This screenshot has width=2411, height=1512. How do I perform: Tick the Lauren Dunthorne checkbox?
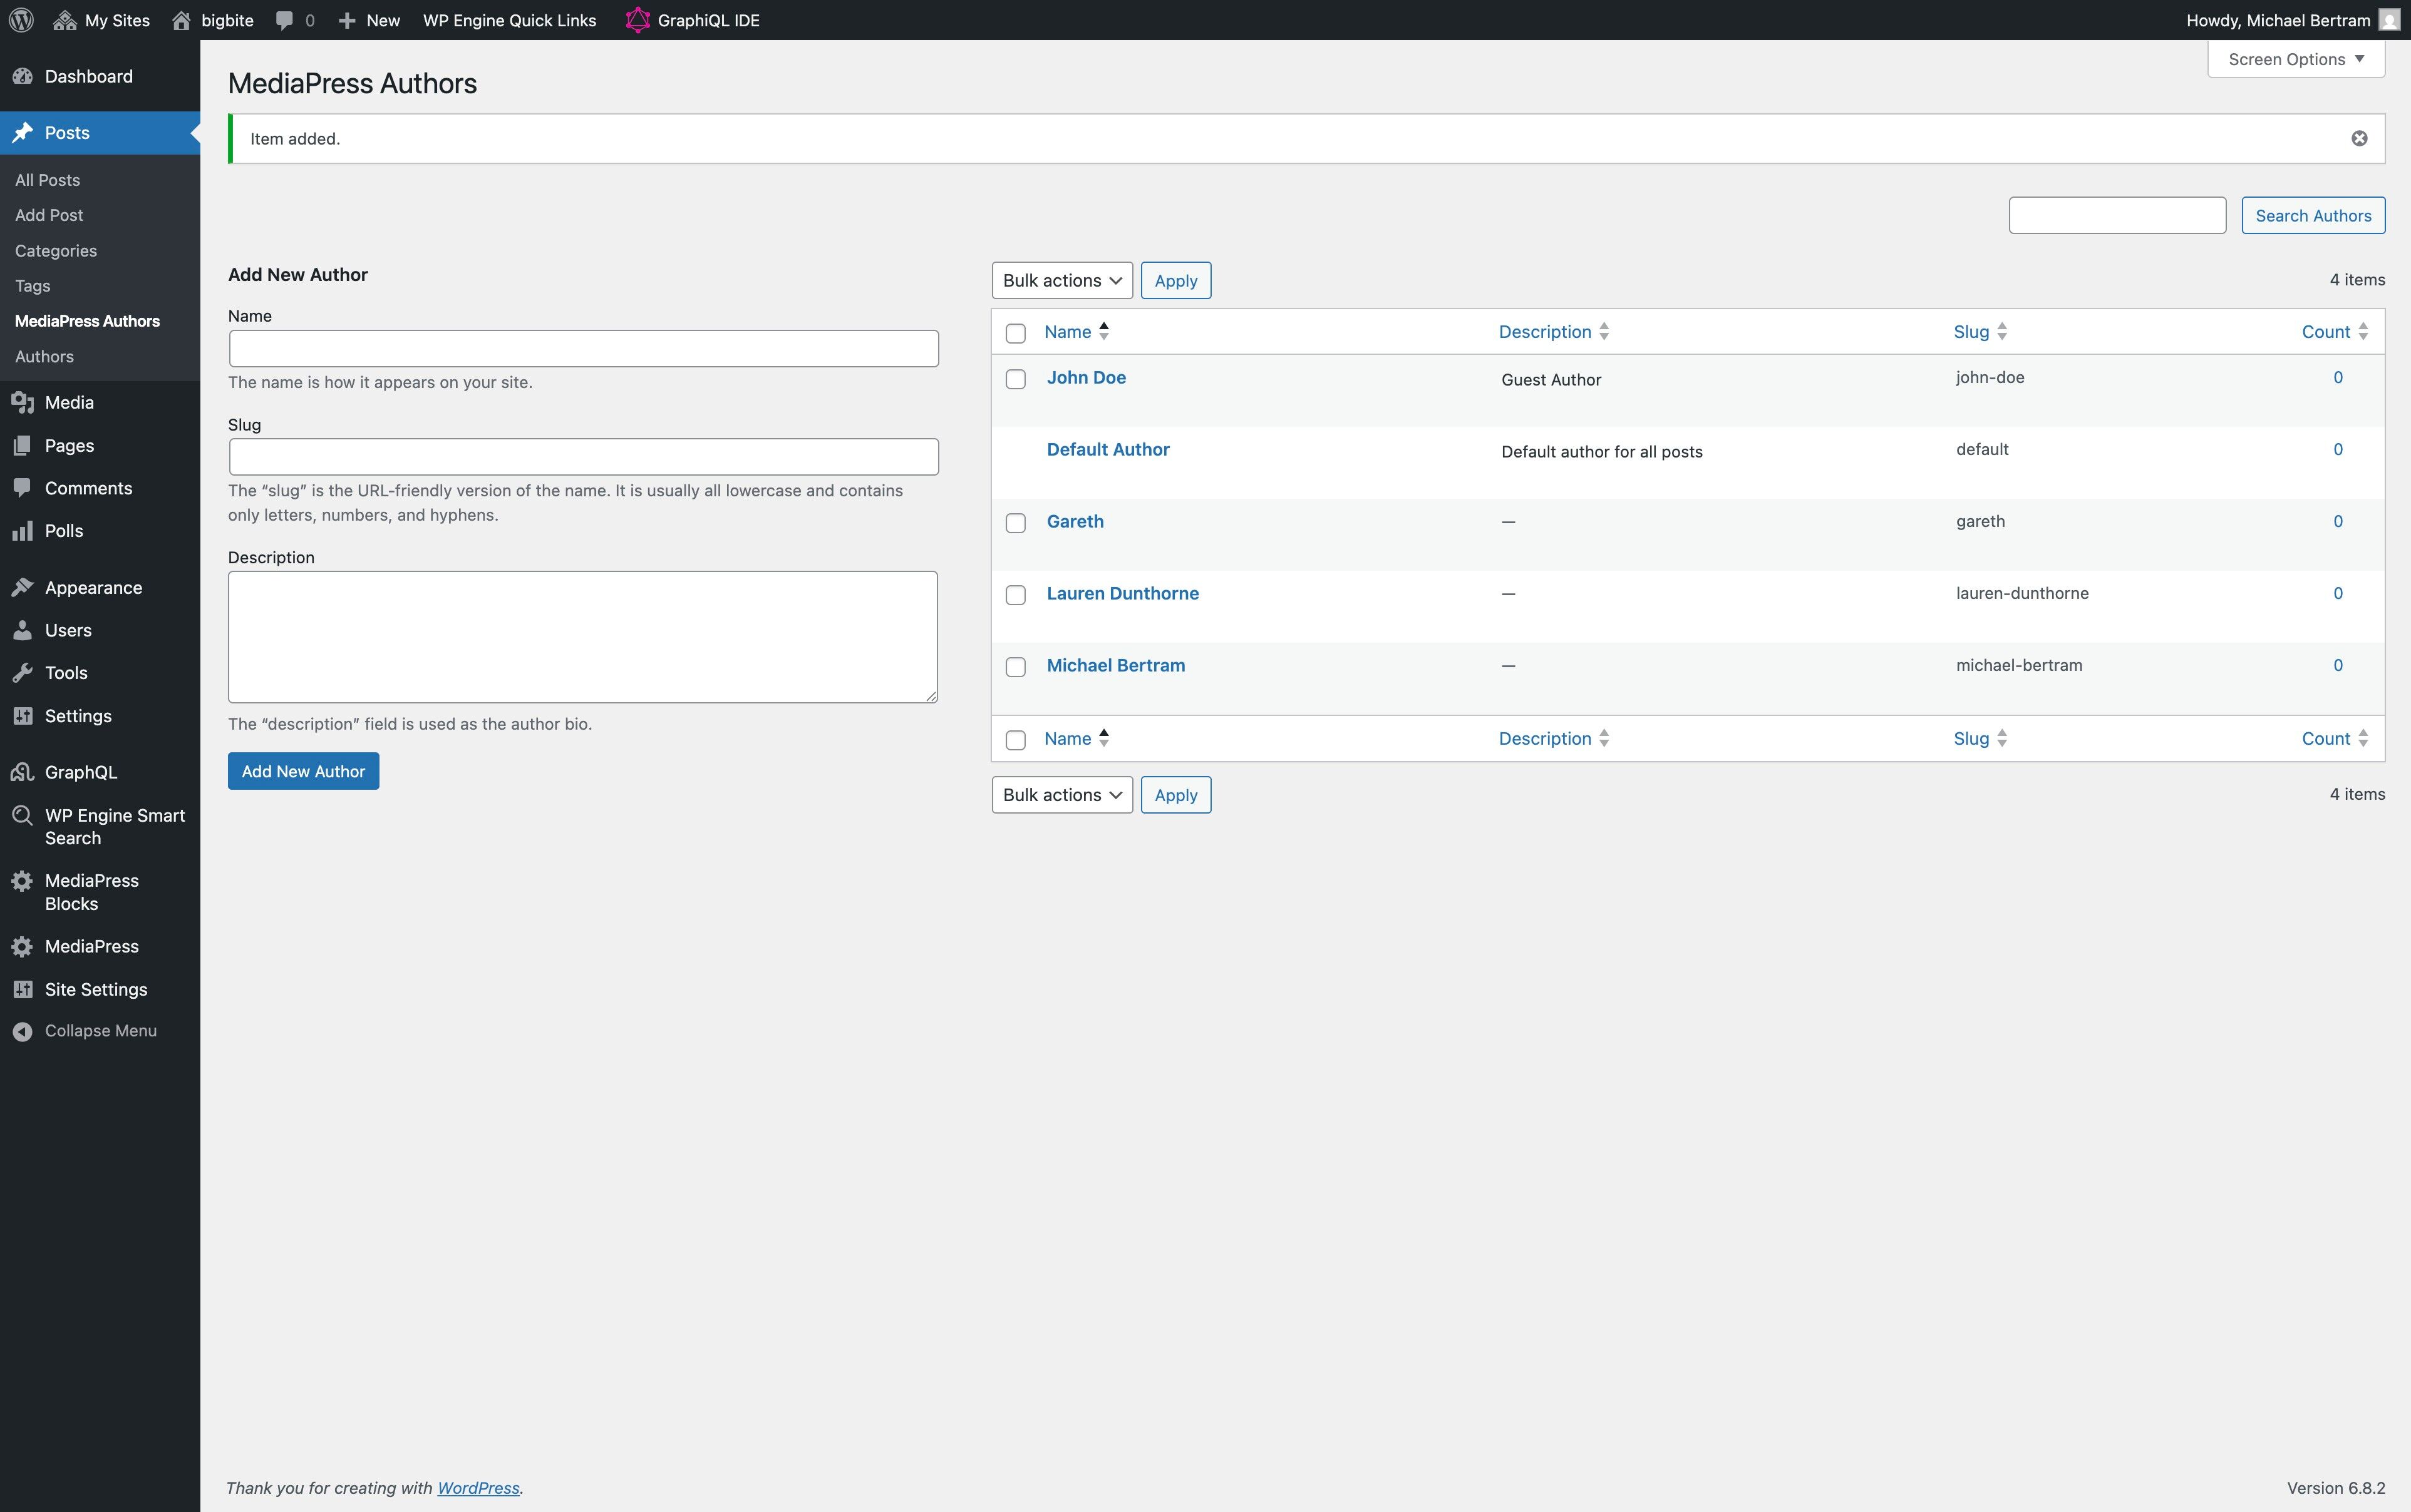coord(1014,595)
